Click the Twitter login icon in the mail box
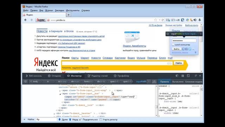This screenshot has height=127, width=225. click(x=190, y=49)
